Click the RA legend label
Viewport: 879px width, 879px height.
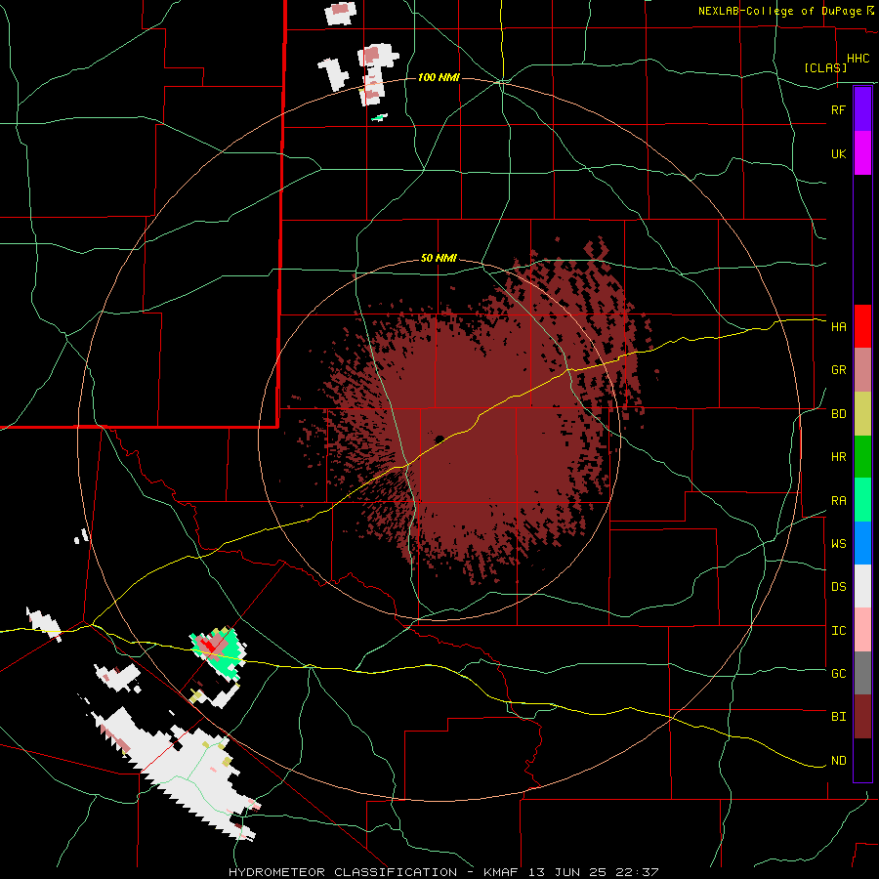[838, 501]
